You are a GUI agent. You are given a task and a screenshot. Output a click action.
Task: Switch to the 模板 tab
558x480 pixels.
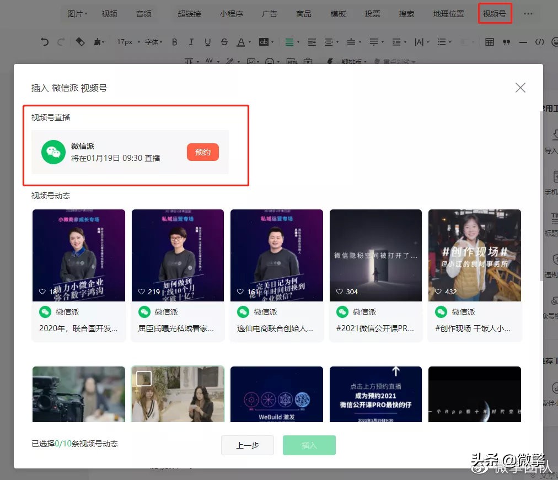[x=338, y=14]
